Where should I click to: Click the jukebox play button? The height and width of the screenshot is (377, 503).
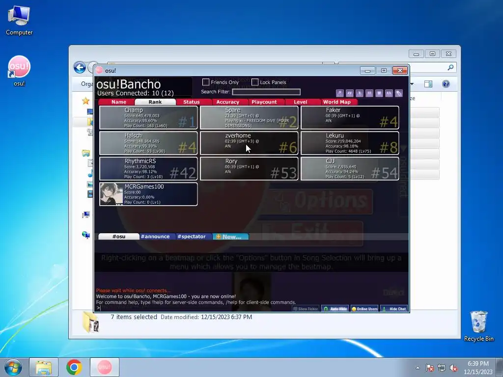click(359, 93)
